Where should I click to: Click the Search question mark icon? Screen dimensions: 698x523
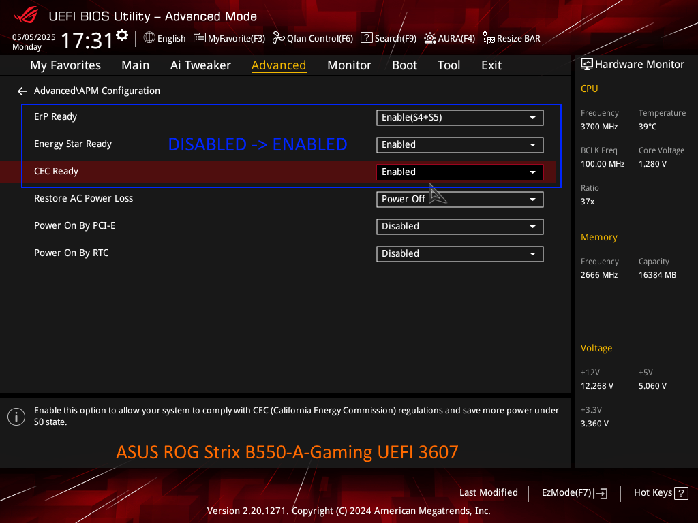click(x=366, y=38)
